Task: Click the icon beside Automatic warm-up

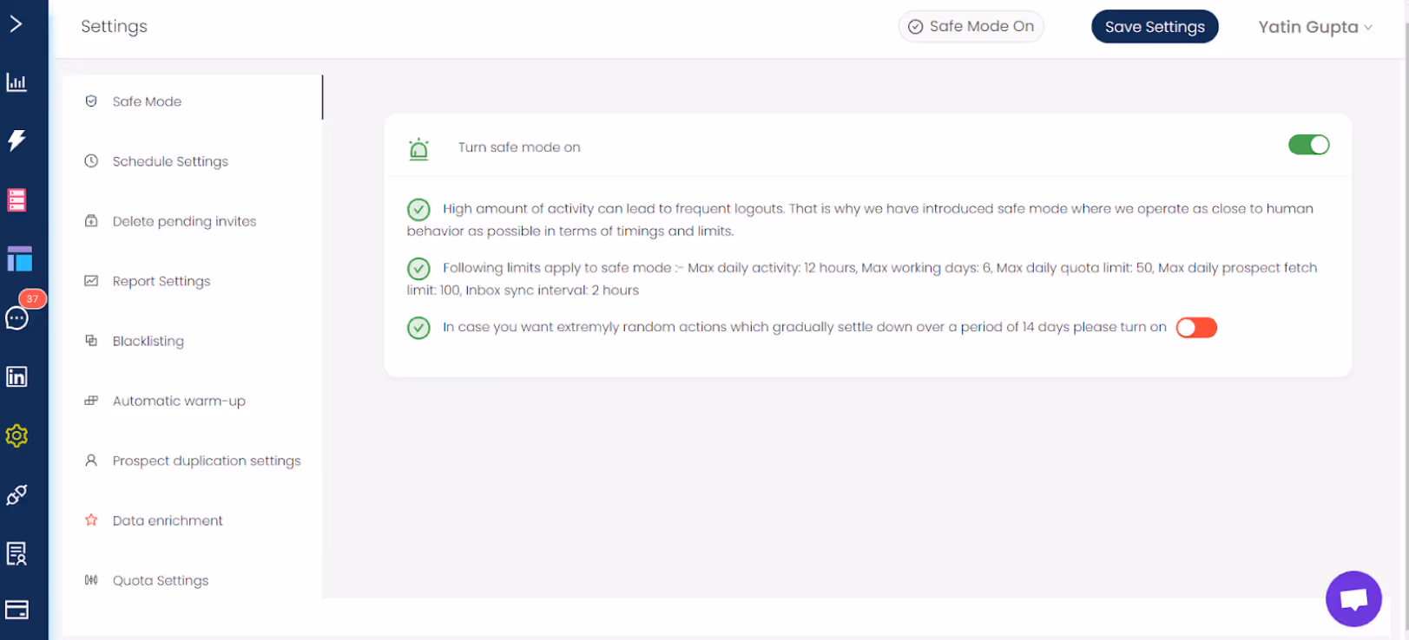Action: coord(91,401)
